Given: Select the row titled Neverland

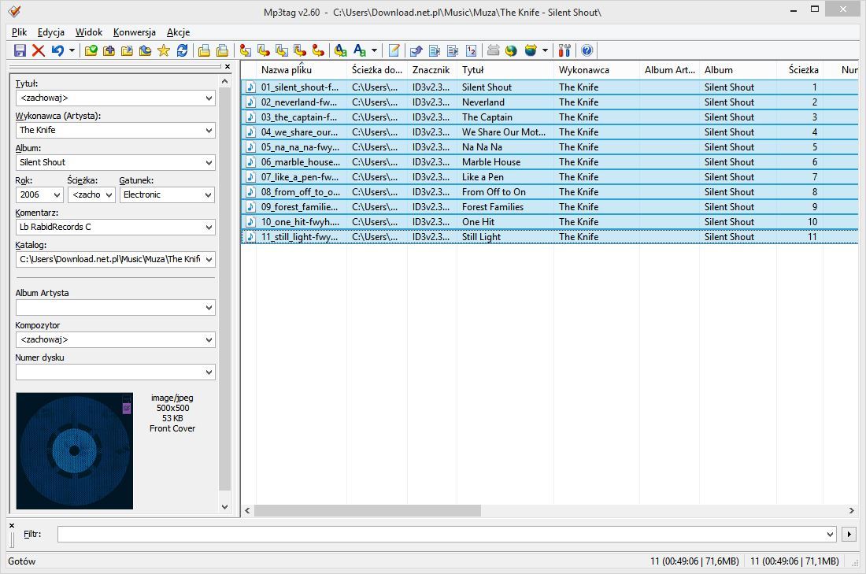Looking at the screenshot, I should tap(550, 102).
